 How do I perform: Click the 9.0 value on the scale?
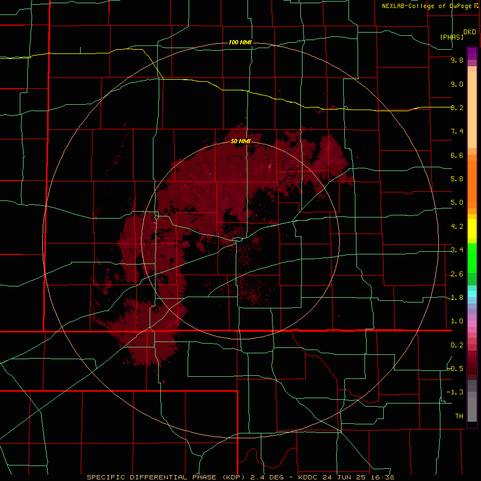(457, 84)
